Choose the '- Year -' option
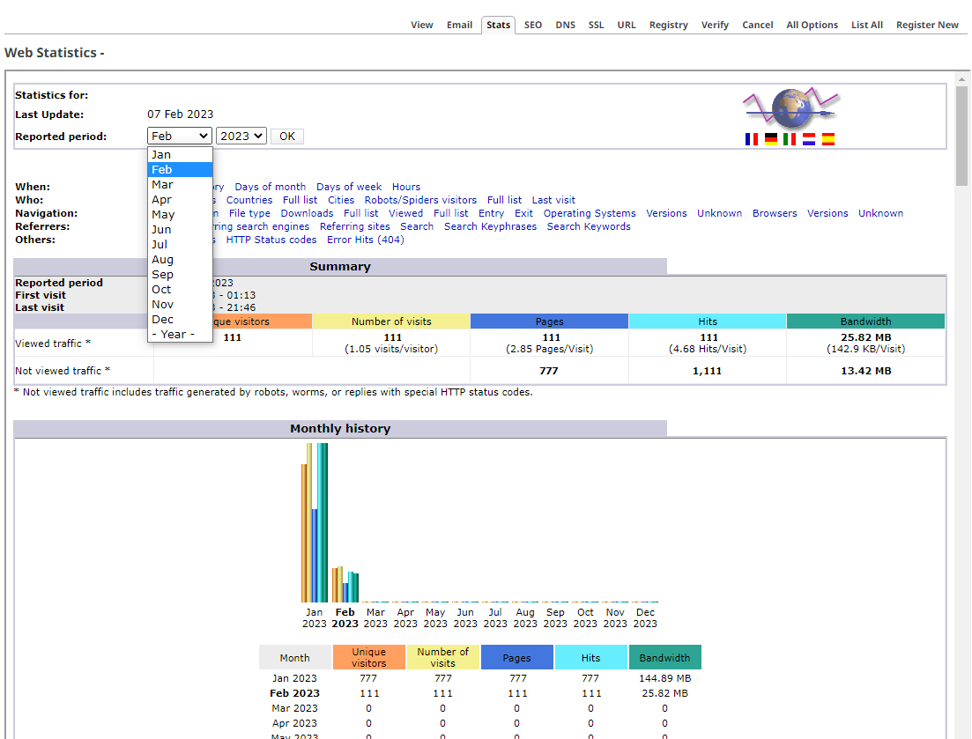This screenshot has width=972, height=739. (180, 334)
